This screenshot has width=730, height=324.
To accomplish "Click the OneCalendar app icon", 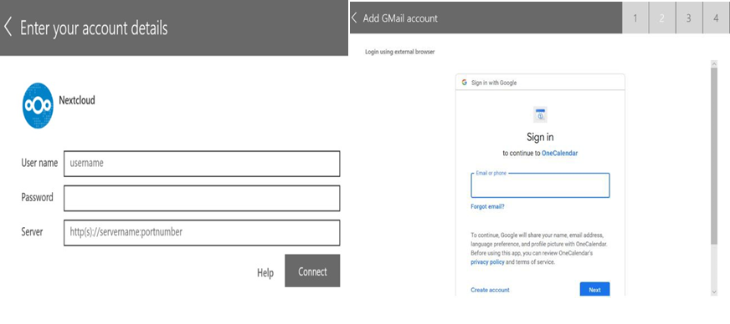I will click(540, 114).
